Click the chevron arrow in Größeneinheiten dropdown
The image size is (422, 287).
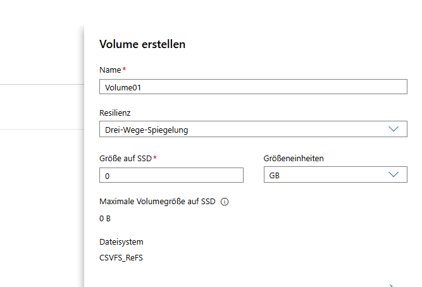(x=394, y=174)
